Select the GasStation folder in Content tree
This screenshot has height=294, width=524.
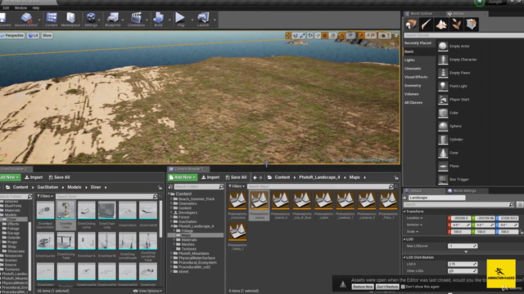click(x=187, y=221)
